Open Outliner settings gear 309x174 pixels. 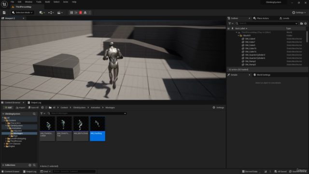[306, 24]
